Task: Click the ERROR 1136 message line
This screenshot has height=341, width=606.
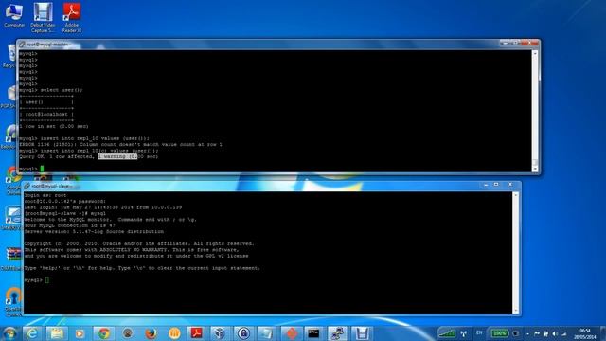Action: [120, 144]
